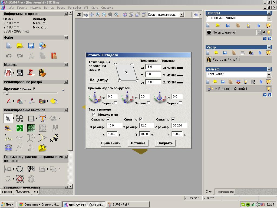Image resolution: width=277 pixels, height=208 pixels.
Task: Click the Redo arrow icon
Action: [20, 56]
